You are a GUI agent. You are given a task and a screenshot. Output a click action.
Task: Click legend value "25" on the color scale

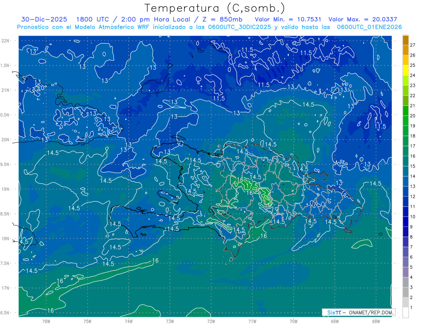413,65
